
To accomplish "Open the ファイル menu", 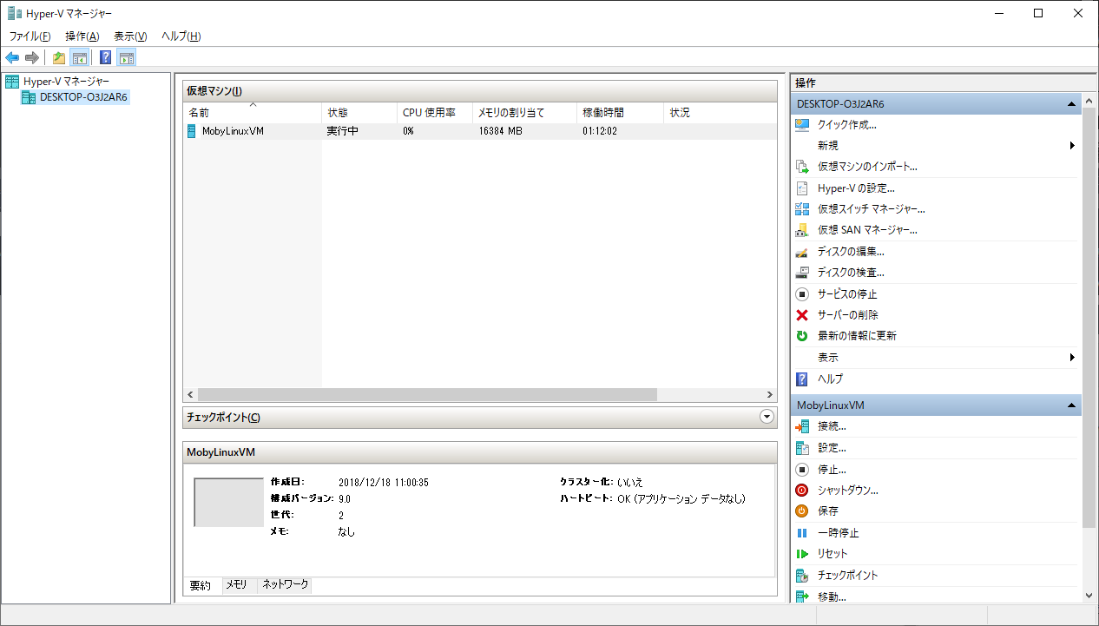I will 30,36.
